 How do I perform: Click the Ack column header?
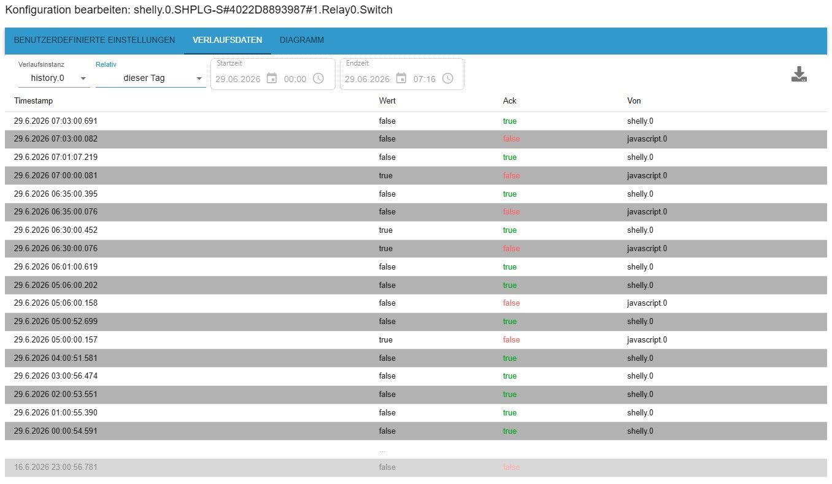509,100
